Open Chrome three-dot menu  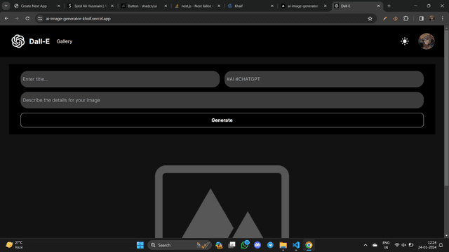click(443, 19)
